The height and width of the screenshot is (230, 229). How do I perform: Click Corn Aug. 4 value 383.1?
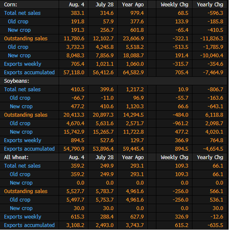tap(78, 13)
